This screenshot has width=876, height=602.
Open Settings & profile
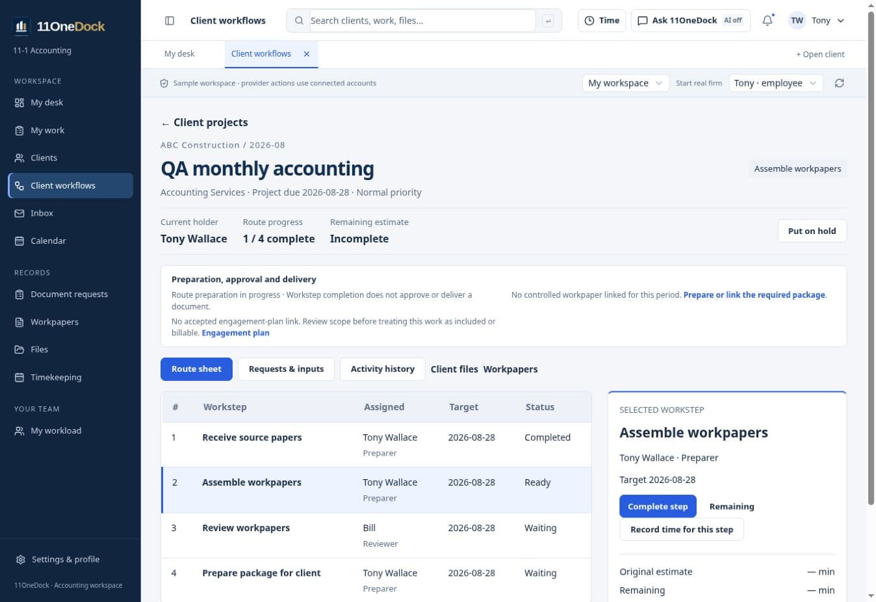(x=70, y=559)
